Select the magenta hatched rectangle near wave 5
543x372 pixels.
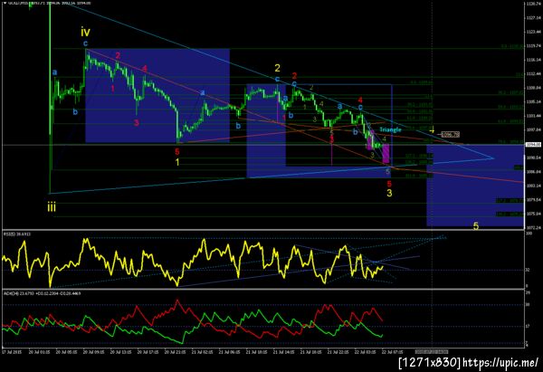386,154
